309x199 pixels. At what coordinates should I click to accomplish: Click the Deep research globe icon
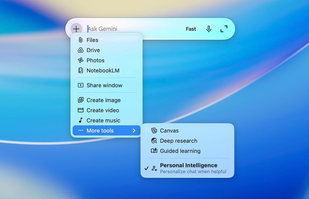[x=154, y=141]
